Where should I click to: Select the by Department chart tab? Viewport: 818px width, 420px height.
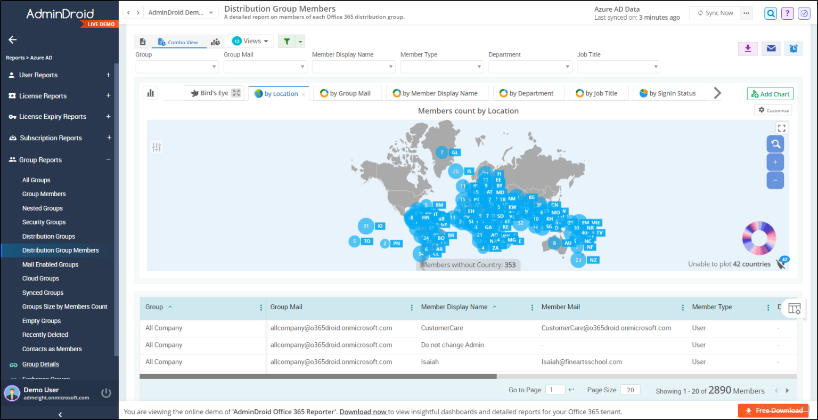pyautogui.click(x=528, y=93)
